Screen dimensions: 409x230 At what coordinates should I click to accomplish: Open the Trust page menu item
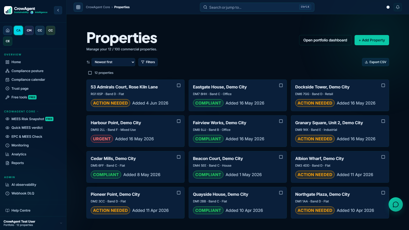[x=20, y=88]
